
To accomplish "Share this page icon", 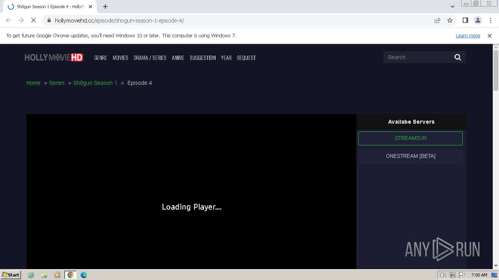I will coord(437,20).
